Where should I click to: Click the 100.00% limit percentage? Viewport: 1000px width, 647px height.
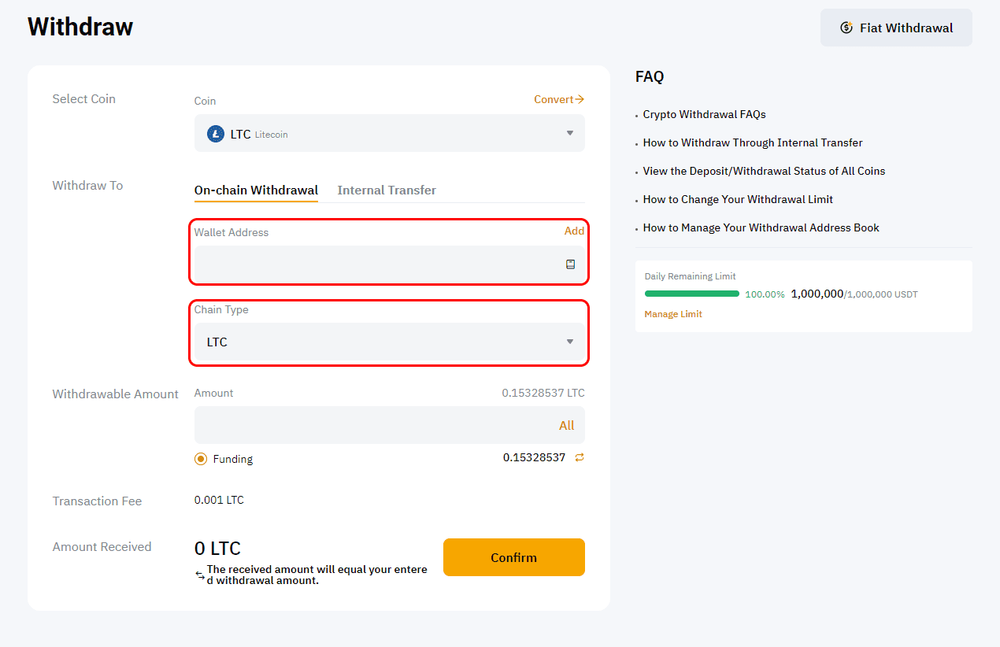click(x=765, y=294)
